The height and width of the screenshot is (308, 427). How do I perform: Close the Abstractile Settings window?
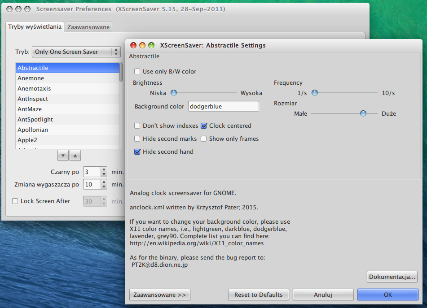(x=133, y=45)
